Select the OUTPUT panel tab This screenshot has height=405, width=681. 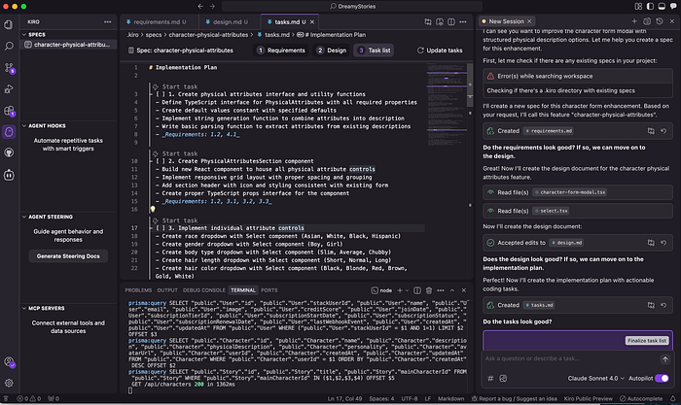tap(167, 290)
